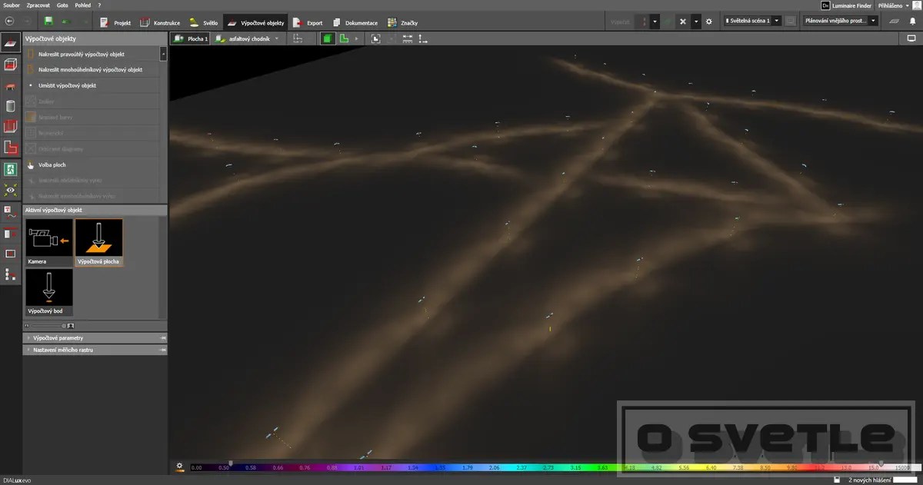This screenshot has width=923, height=485.
Task: Open the asfaltový chodník dropdown
Action: pos(248,38)
